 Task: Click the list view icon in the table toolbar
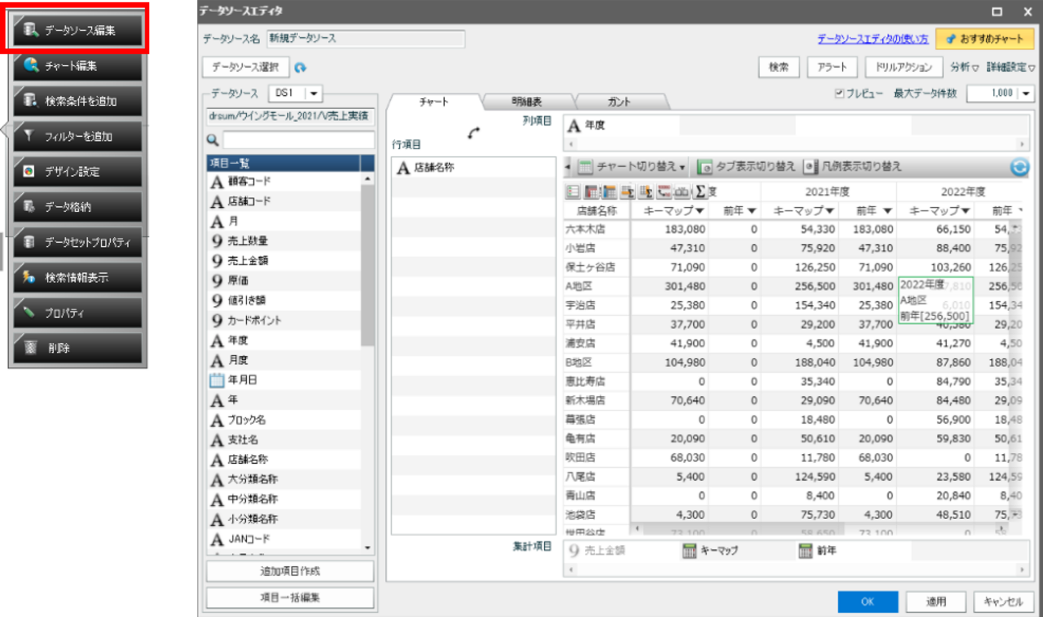tap(573, 192)
